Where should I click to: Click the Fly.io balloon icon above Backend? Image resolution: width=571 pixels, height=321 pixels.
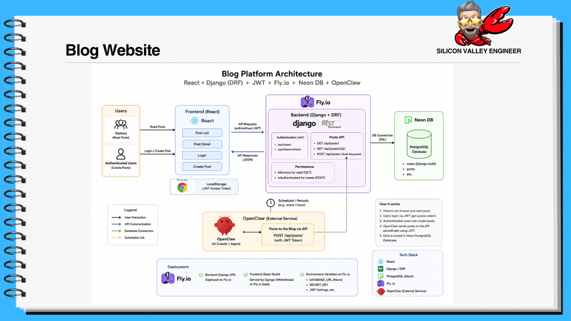click(x=308, y=102)
